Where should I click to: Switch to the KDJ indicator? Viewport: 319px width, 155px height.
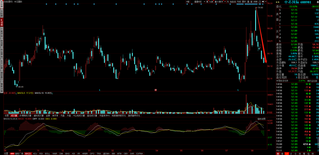click(x=35, y=154)
